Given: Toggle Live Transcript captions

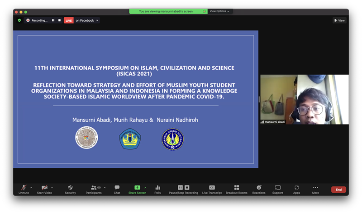Looking at the screenshot, I should click(212, 189).
